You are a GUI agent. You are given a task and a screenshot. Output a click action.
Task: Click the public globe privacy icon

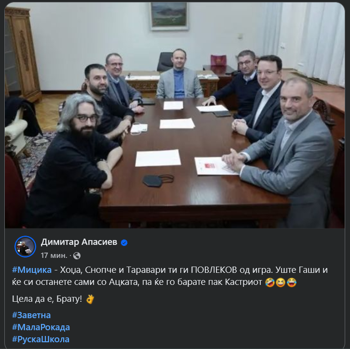(x=77, y=255)
